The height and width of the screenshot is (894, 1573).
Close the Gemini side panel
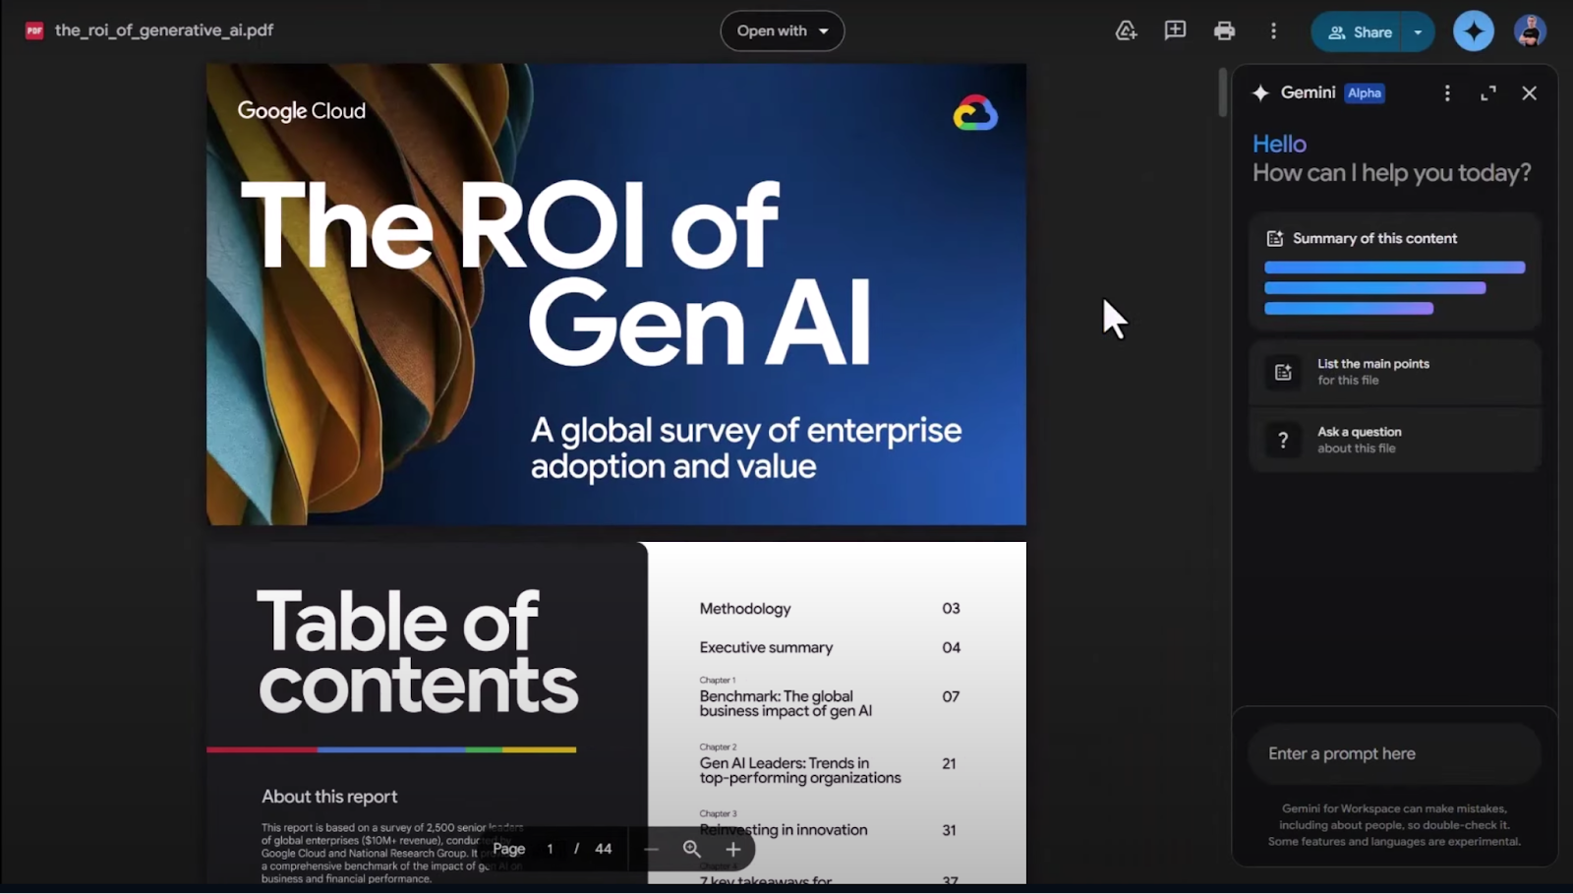[x=1529, y=92]
